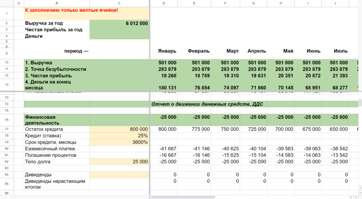The image size is (362, 199).
Task: Click the 'Январь' column heading cell
Action: (164, 51)
